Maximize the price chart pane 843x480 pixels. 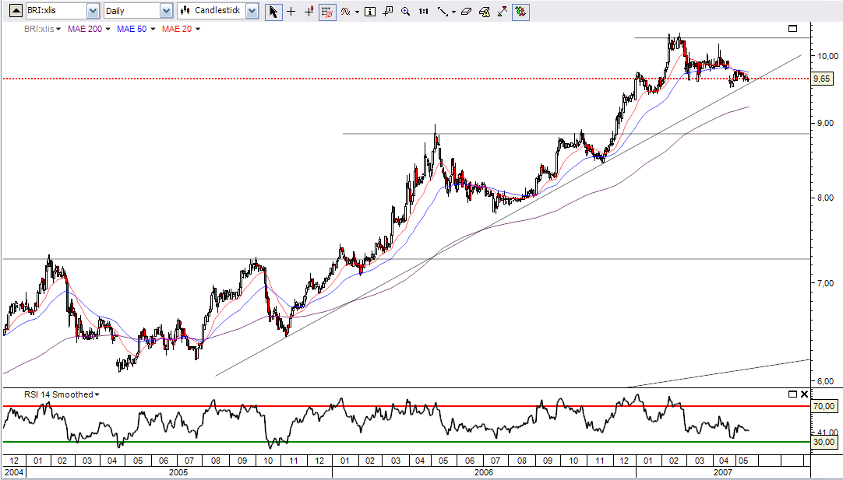(792, 29)
